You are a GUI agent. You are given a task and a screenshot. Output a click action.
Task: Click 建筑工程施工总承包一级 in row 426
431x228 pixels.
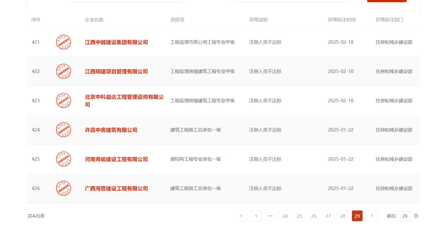pos(196,189)
